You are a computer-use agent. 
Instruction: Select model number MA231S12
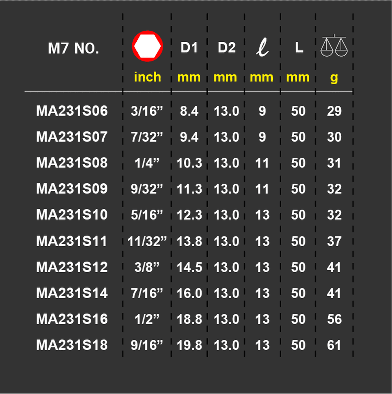pos(72,267)
